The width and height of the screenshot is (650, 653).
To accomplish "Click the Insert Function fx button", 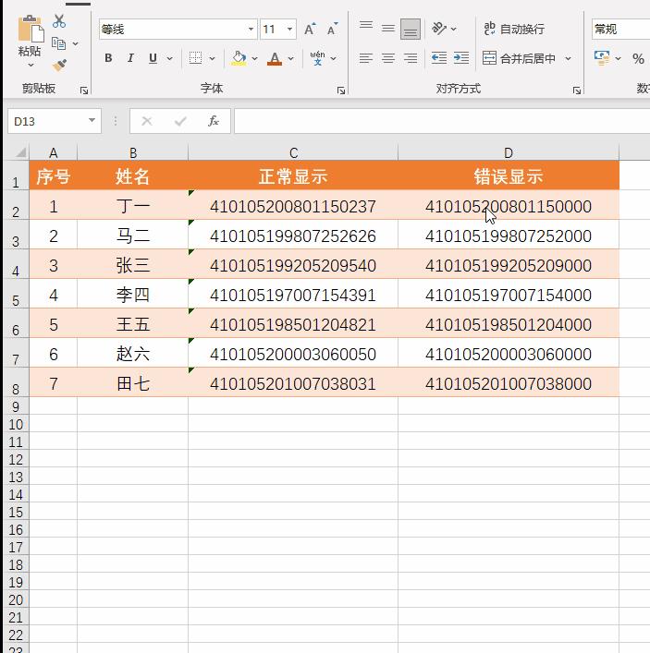I will 214,121.
